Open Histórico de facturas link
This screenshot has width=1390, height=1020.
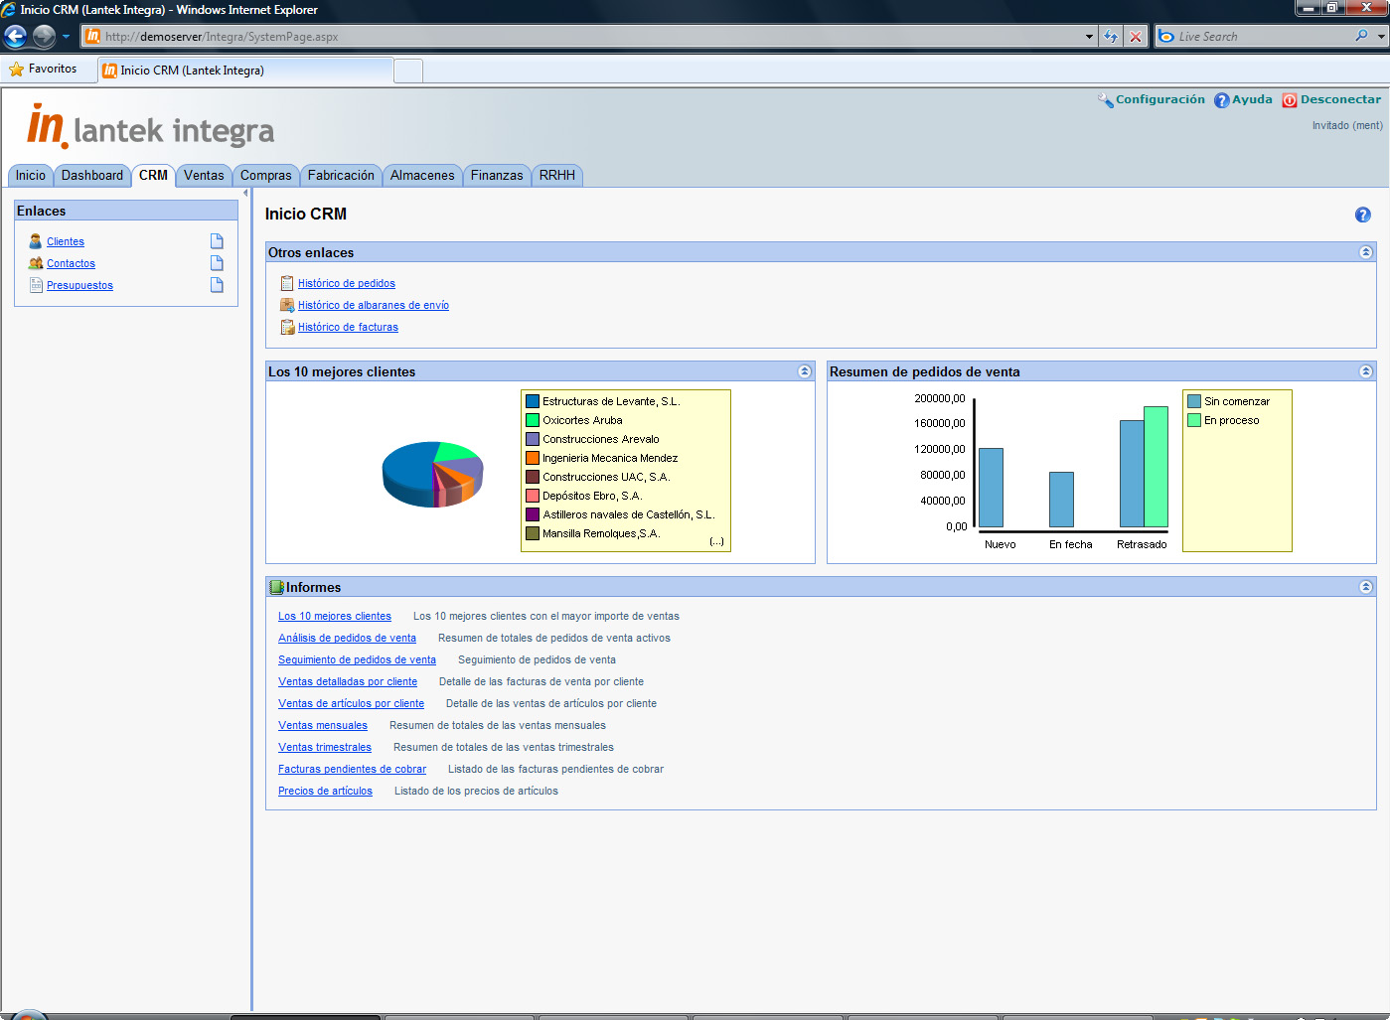click(x=348, y=328)
